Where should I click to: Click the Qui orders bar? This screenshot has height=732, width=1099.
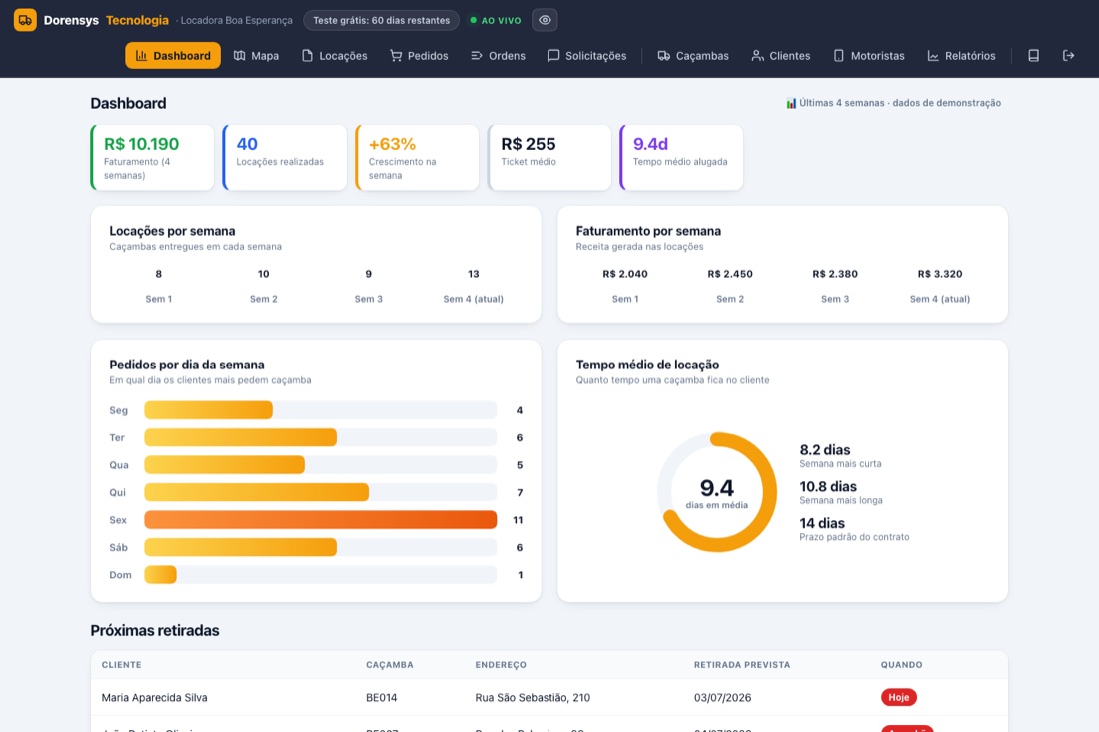tap(257, 492)
